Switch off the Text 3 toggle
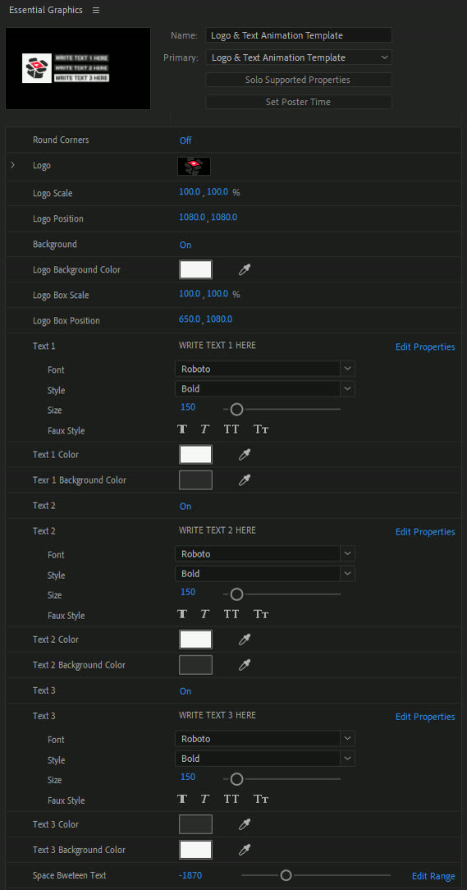The width and height of the screenshot is (467, 890). pyautogui.click(x=185, y=691)
